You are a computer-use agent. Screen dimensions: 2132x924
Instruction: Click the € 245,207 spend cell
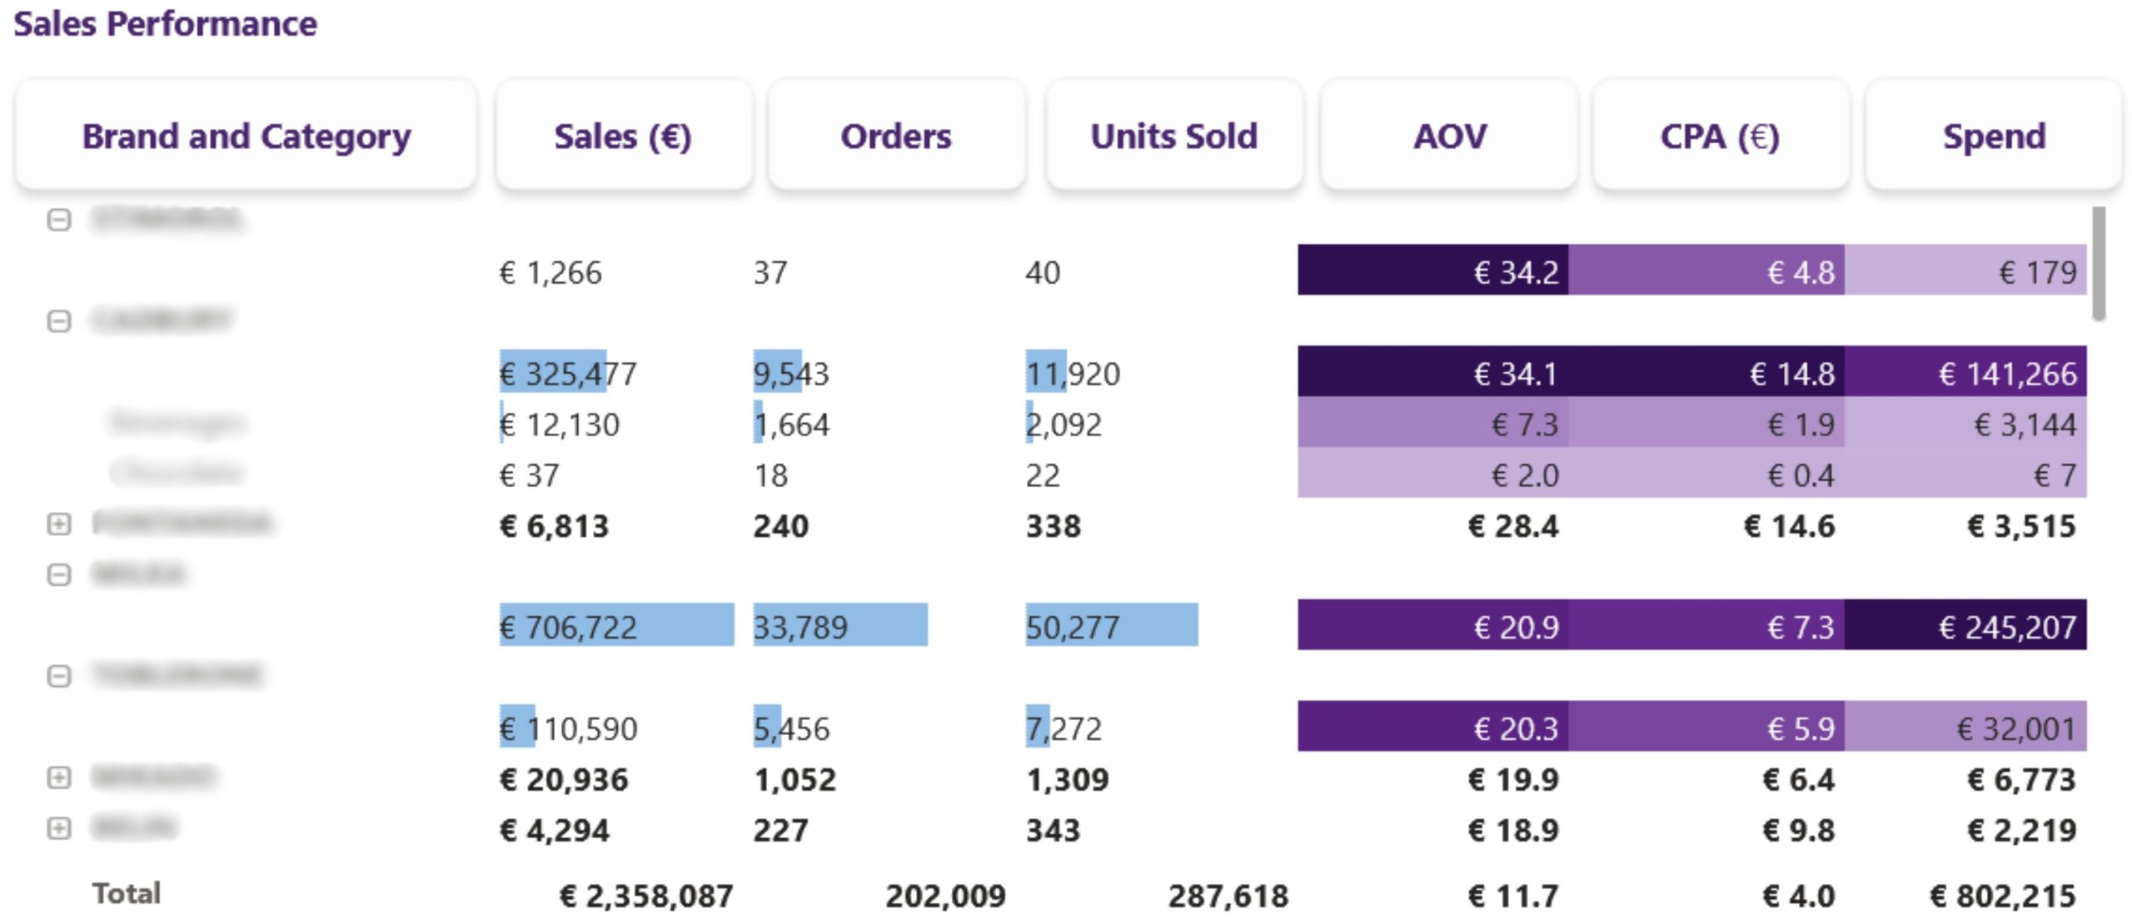click(1965, 624)
